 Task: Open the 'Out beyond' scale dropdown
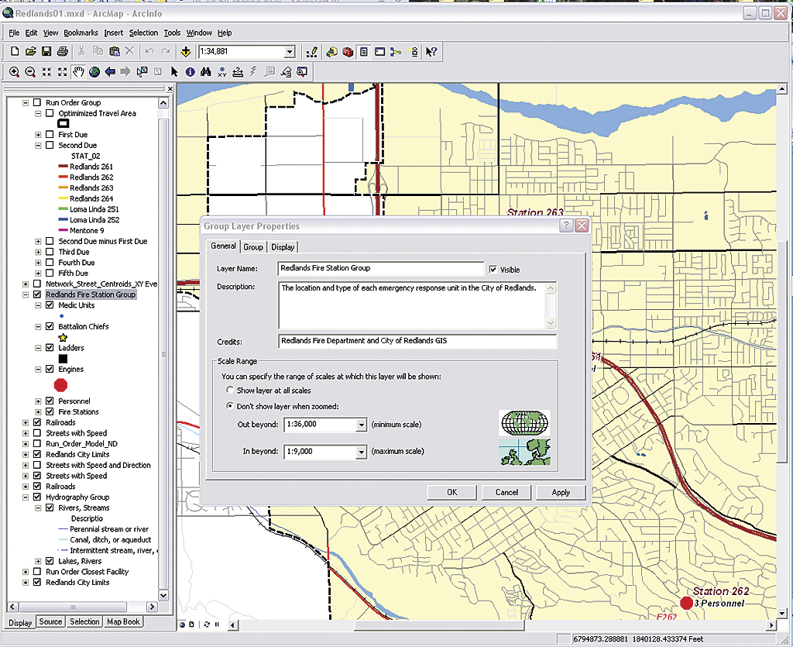click(x=362, y=425)
